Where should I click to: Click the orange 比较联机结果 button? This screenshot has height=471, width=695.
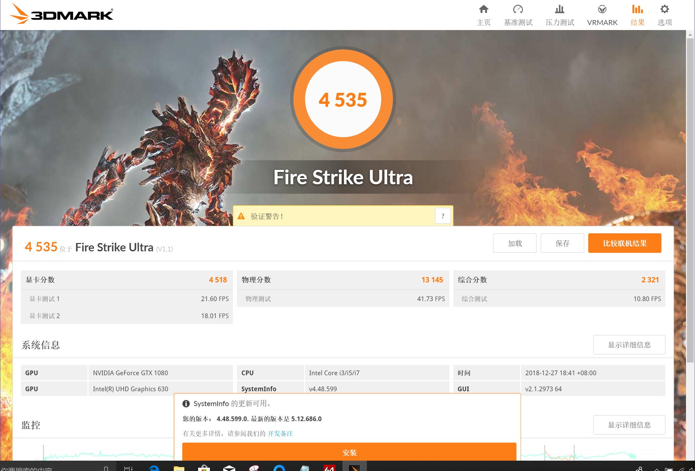[624, 243]
